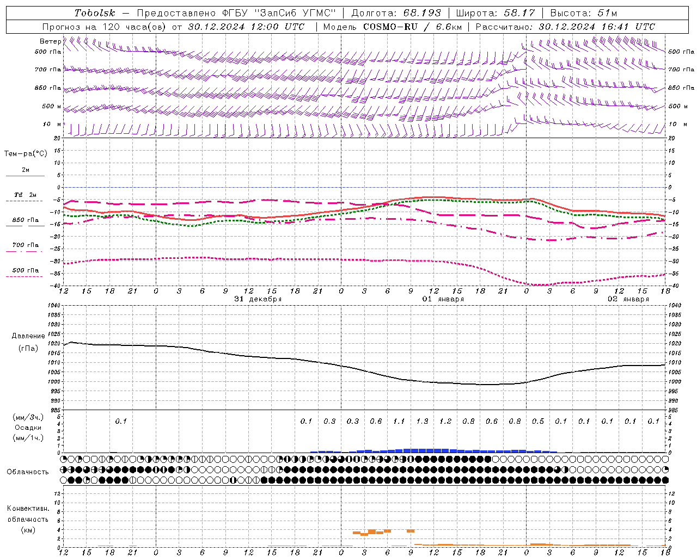Viewport: 697px width, 557px height.
Task: Click the (мм/3ч.) precipitation unit label
Action: pos(28,417)
